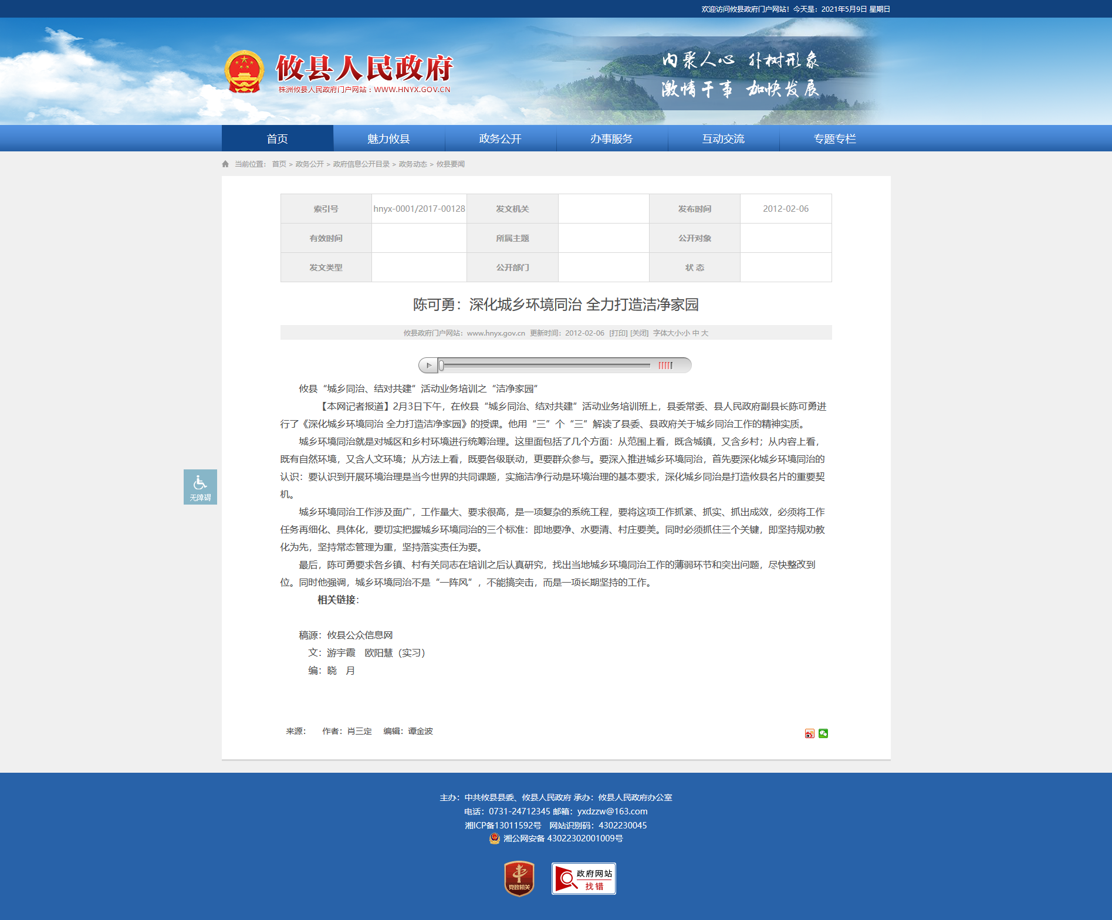
Task: Go to 专题专栏 navigation item
Action: (x=835, y=138)
